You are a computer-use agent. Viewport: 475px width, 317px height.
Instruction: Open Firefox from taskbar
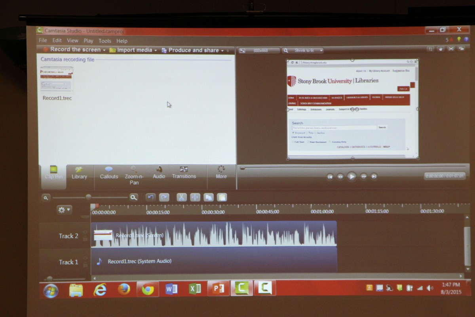point(124,290)
